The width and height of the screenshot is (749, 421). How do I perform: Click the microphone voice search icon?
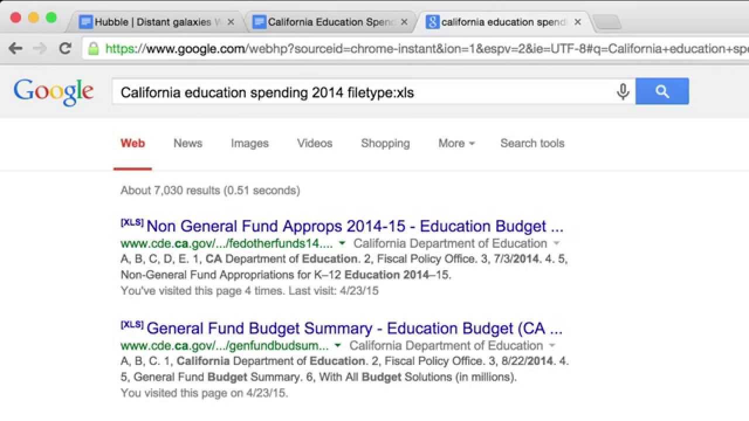[623, 92]
